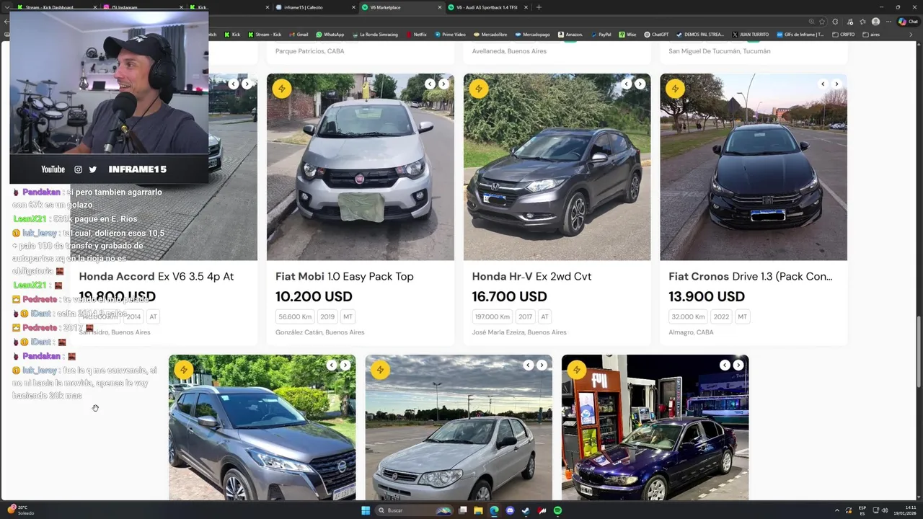Expand the CRIPTO bookmarks folder
Screen dimensions: 923x519
(x=844, y=35)
